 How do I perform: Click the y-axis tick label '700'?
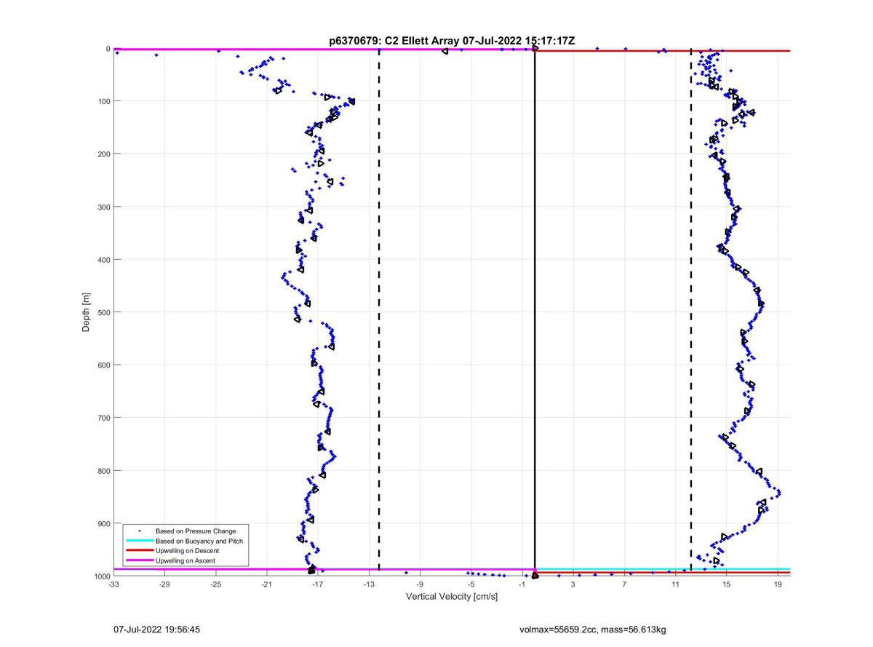coord(104,418)
